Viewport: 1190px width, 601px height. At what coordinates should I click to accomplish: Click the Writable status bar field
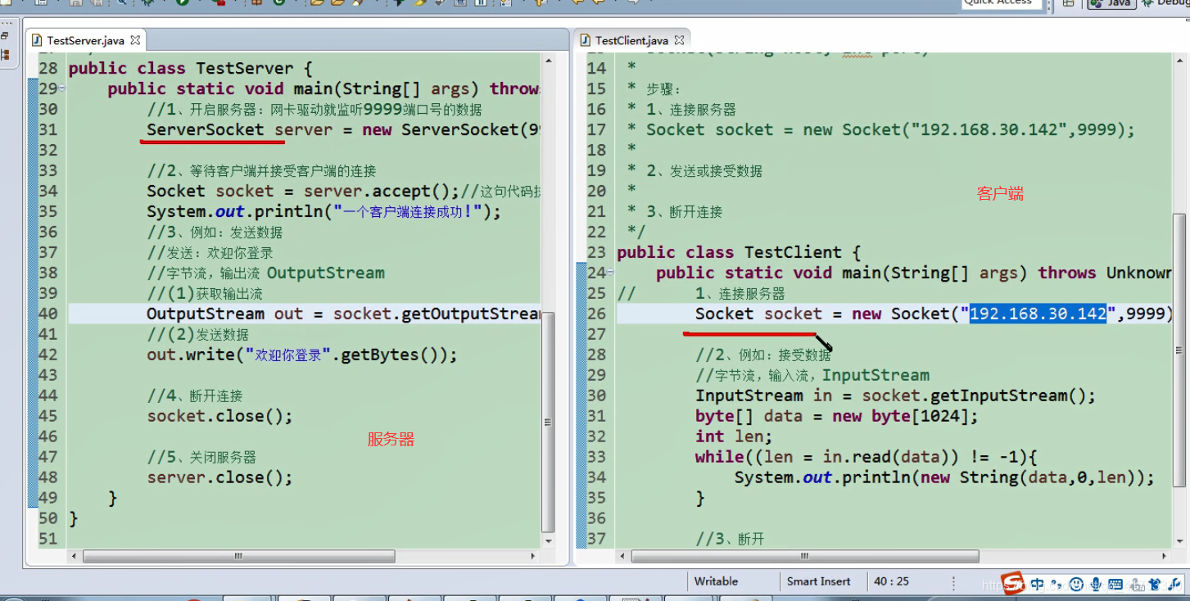tap(717, 581)
